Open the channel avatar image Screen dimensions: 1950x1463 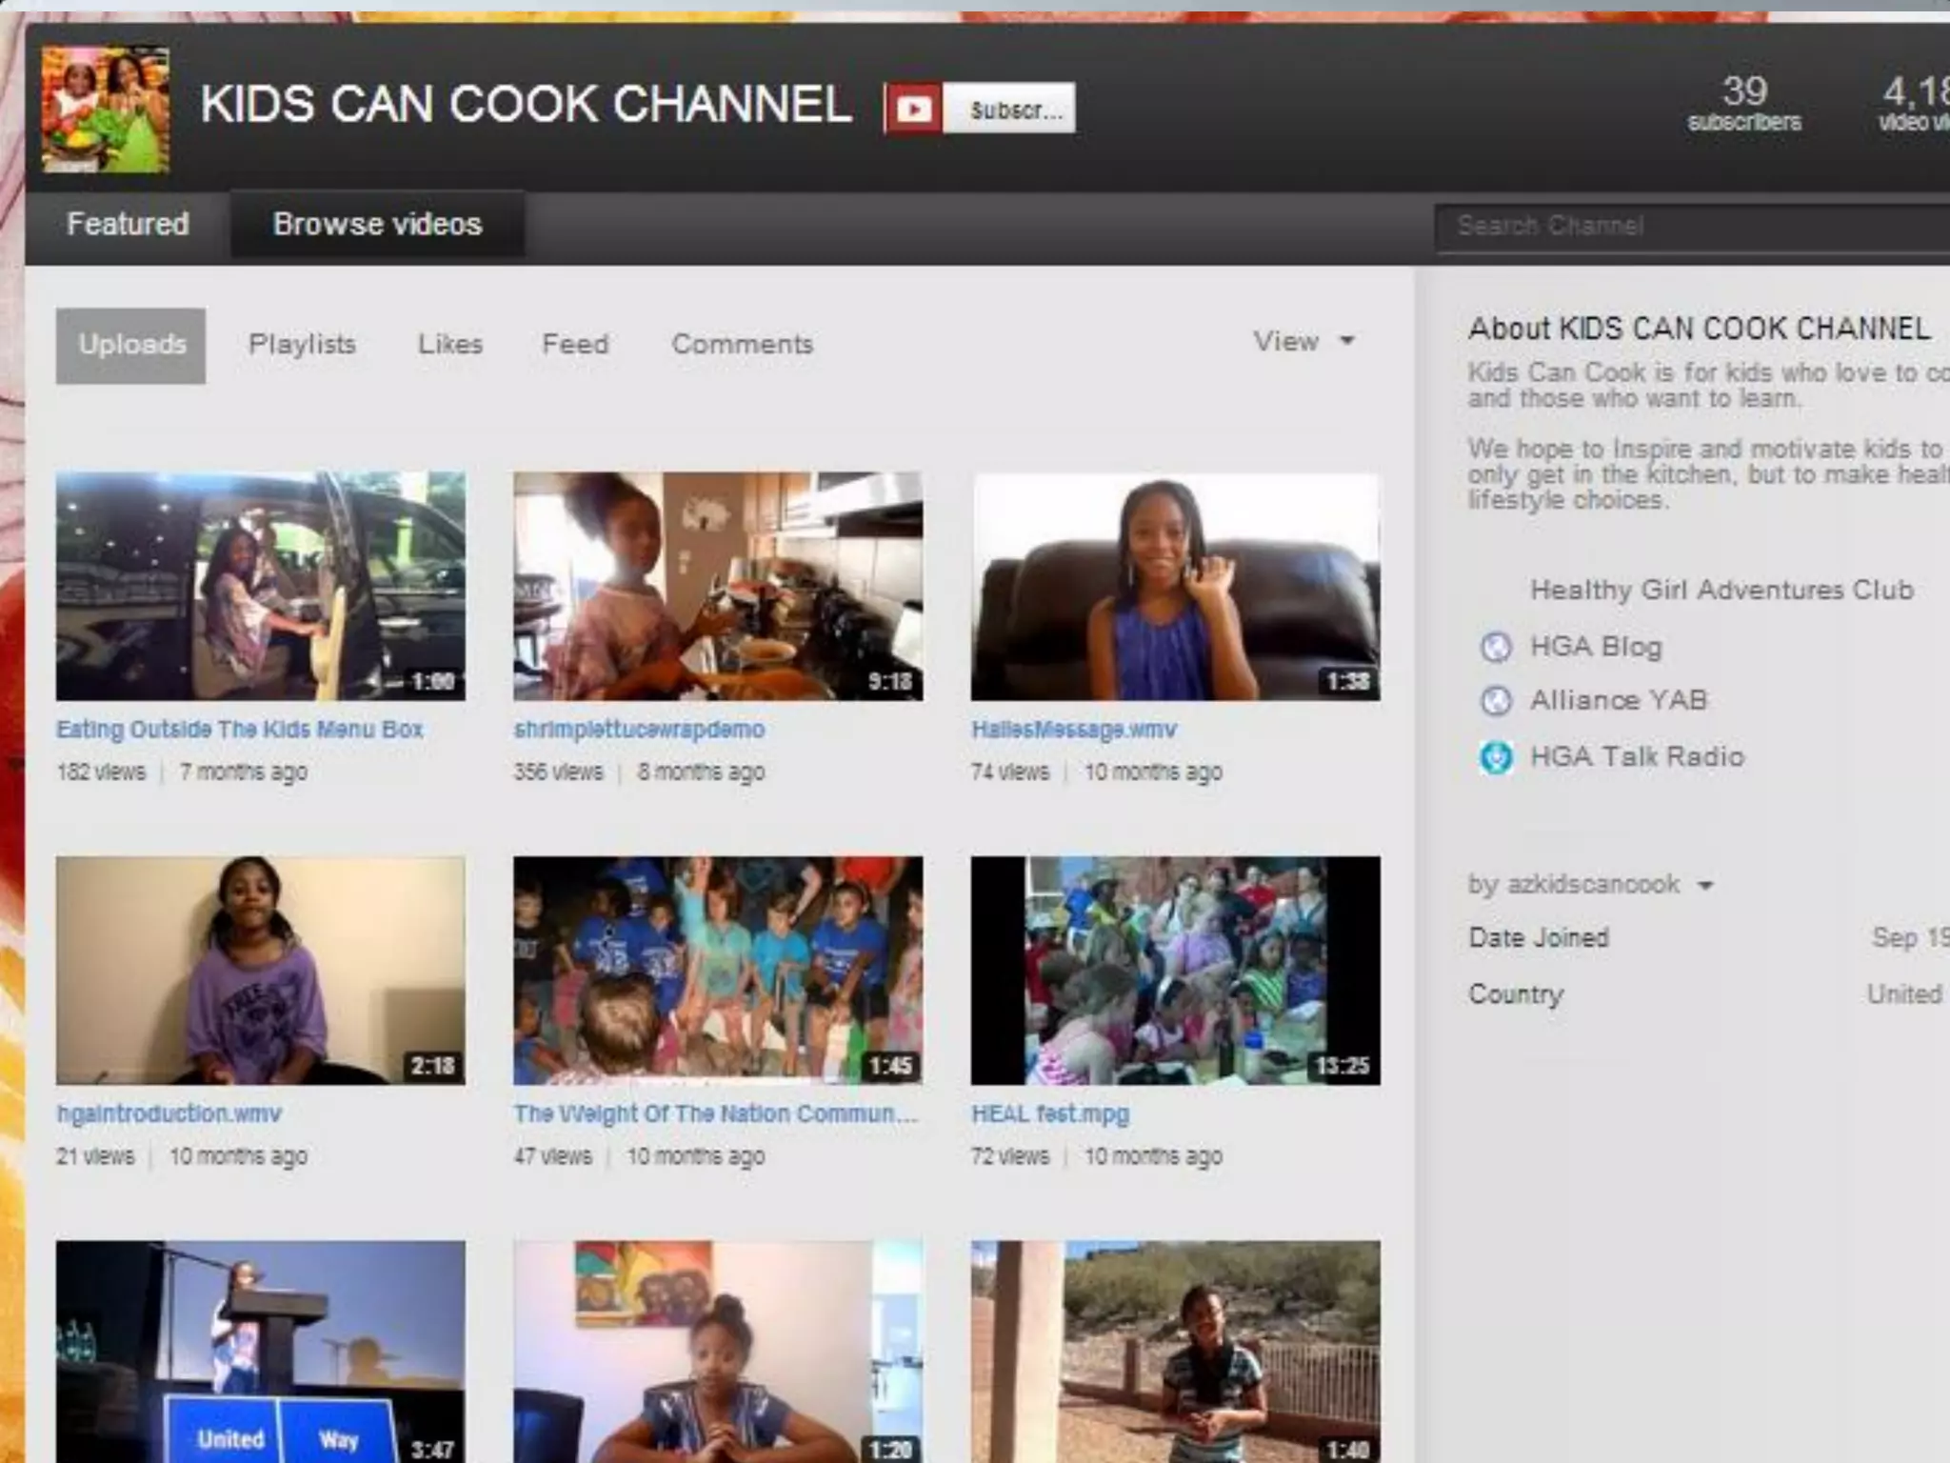[x=106, y=110]
